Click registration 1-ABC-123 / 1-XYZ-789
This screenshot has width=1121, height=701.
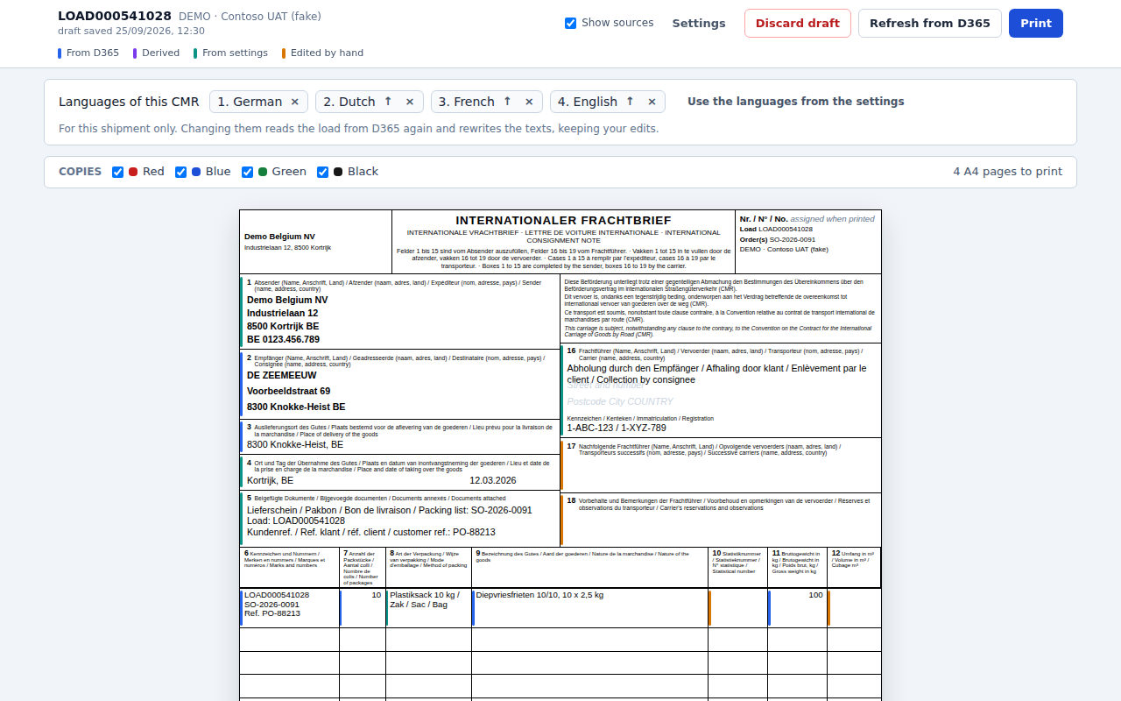pos(617,428)
